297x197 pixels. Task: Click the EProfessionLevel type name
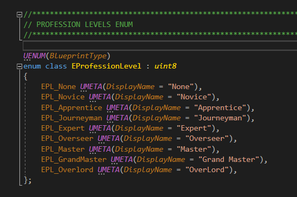tap(107, 66)
